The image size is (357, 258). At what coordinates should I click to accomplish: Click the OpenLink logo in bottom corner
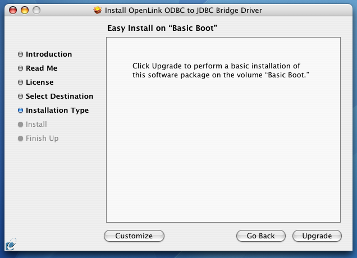tap(11, 244)
